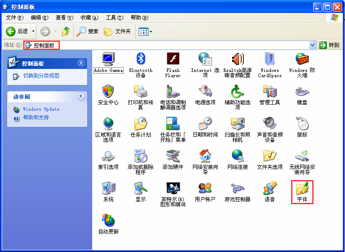Image resolution: width=345 pixels, height=252 pixels.
Task: Open the 网络连接 icon
Action: tap(237, 156)
